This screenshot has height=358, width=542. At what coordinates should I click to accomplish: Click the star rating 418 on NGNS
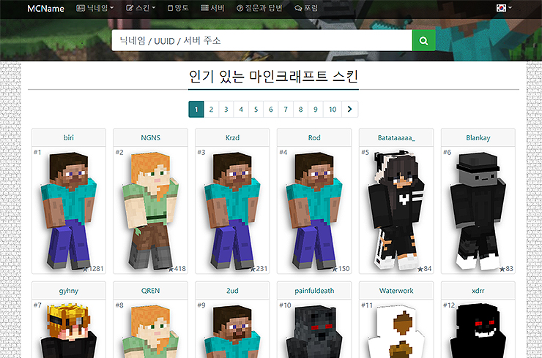pos(177,269)
